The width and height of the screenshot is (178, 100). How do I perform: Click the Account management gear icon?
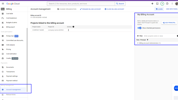(x=3, y=90)
